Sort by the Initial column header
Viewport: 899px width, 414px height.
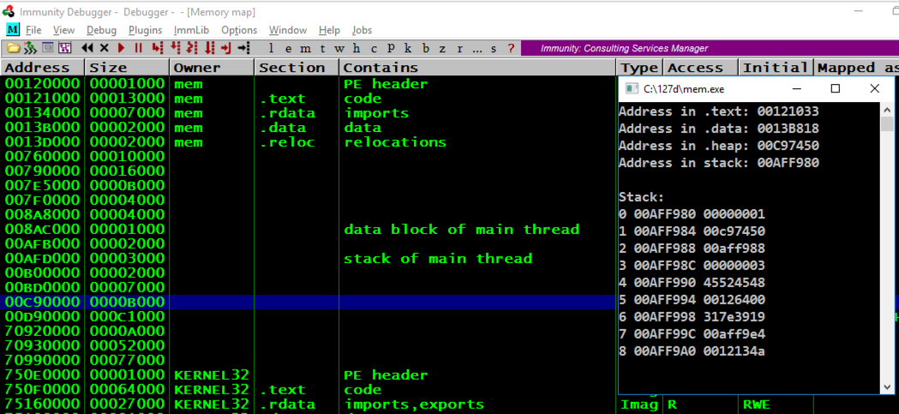[776, 67]
